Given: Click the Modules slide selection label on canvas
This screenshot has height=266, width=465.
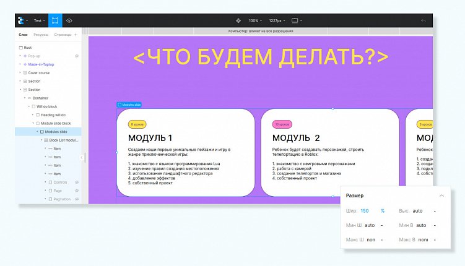Looking at the screenshot, I should coord(129,105).
